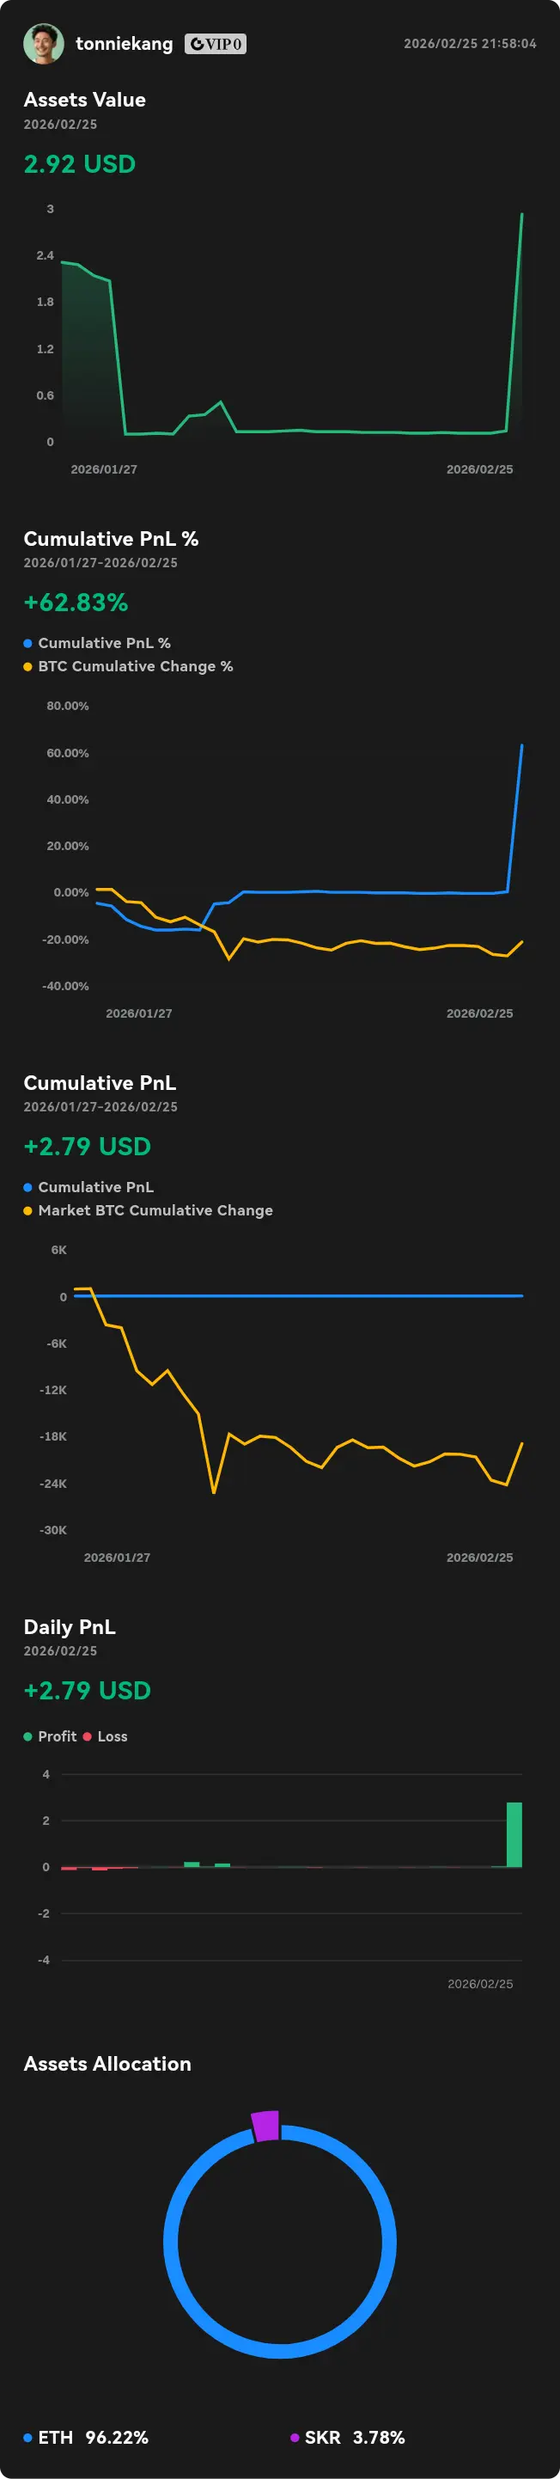Click the purple SKR segment of the donut
The width and height of the screenshot is (560, 2479).
coord(265,2126)
